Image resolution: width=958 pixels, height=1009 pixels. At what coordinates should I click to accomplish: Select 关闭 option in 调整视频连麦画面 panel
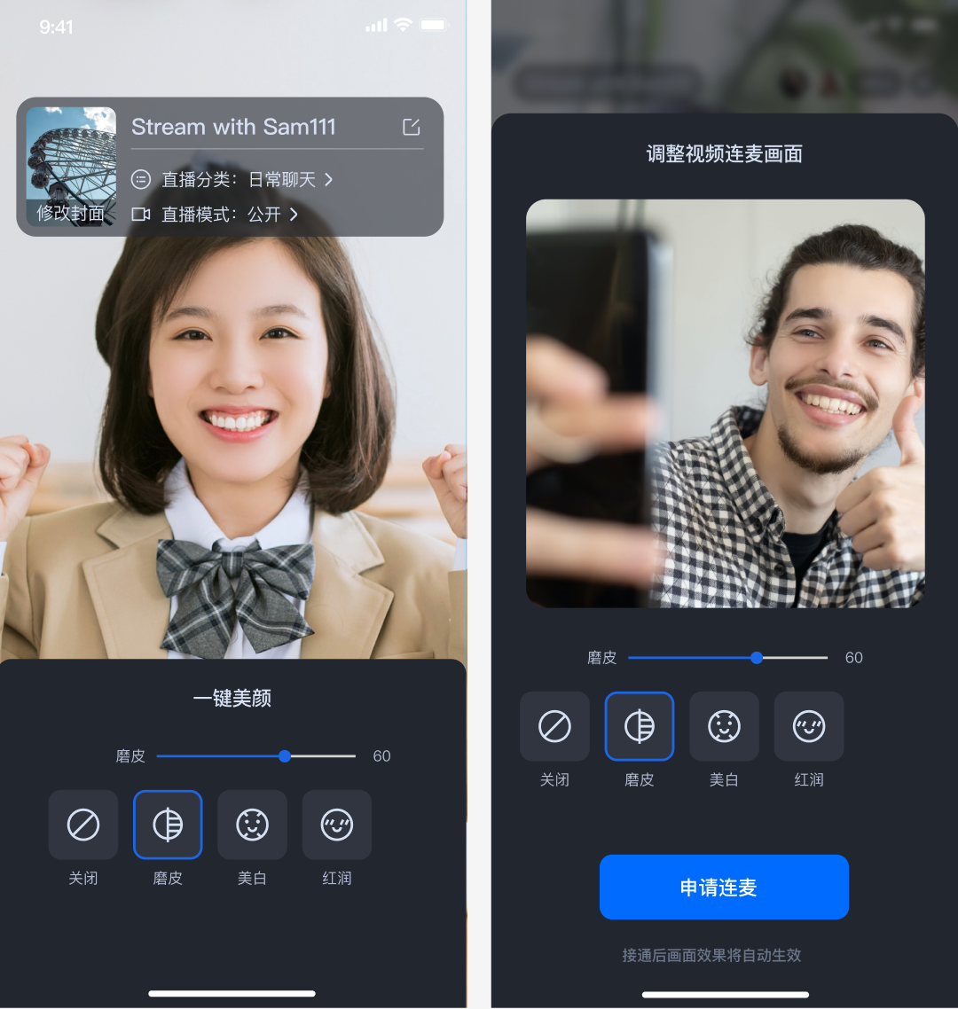pos(554,726)
